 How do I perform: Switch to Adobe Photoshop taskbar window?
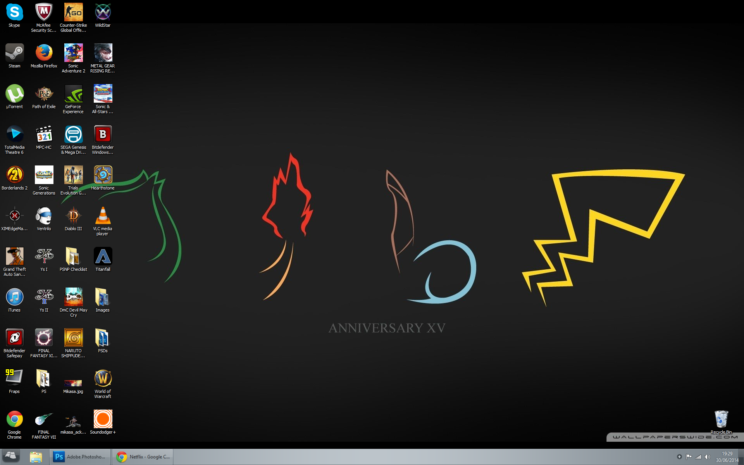coord(80,457)
